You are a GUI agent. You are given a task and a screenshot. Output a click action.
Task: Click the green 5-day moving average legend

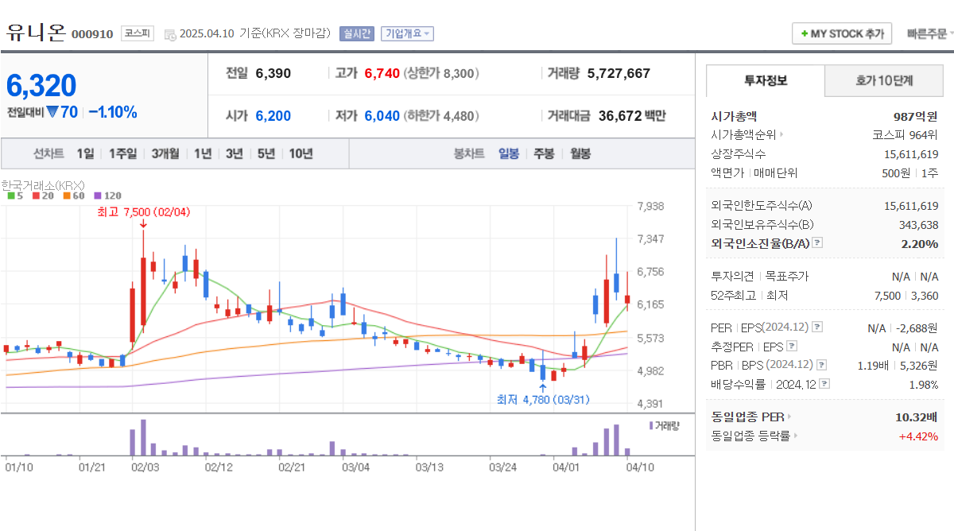tap(16, 195)
